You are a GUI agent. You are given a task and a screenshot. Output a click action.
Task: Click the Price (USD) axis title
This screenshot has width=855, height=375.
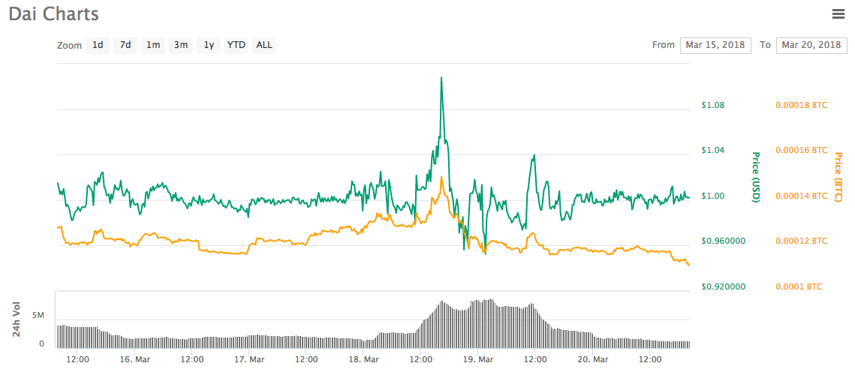tap(756, 177)
